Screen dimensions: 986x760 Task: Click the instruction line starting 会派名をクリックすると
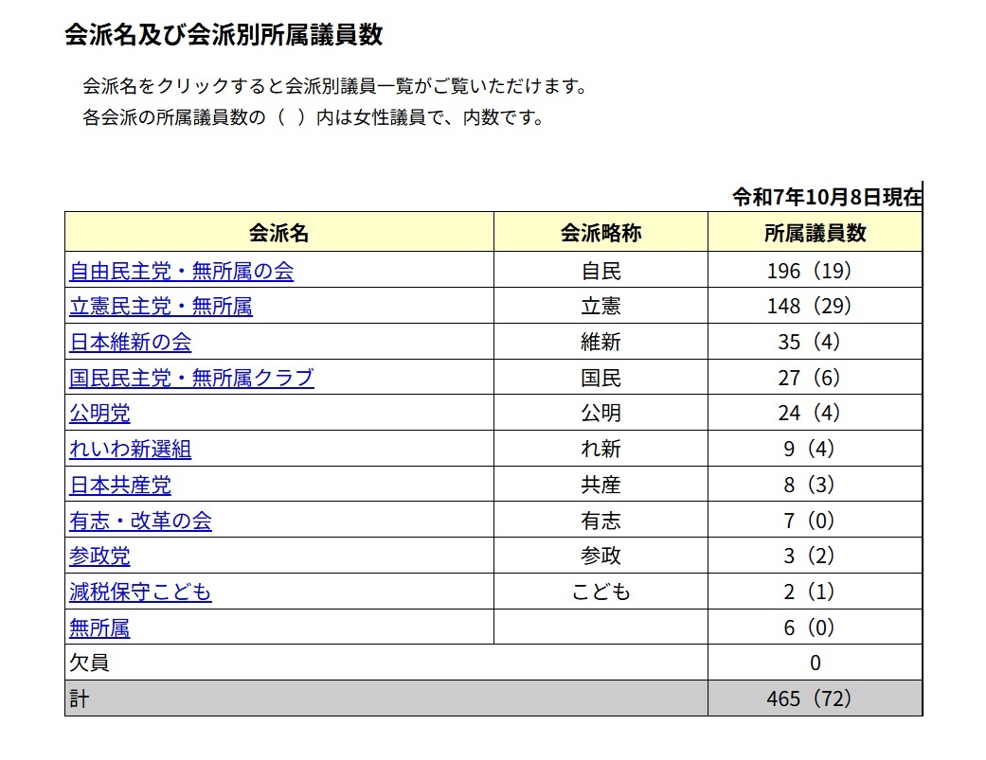click(x=336, y=86)
